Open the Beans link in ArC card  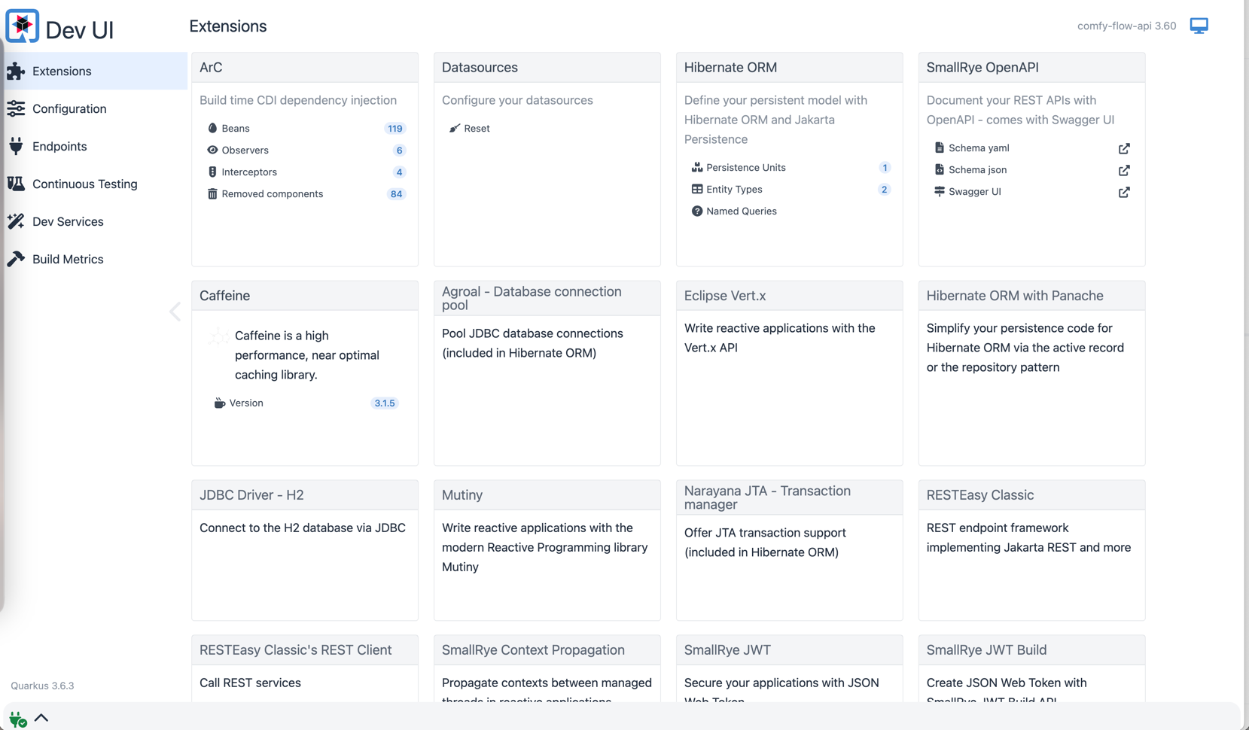(236, 129)
